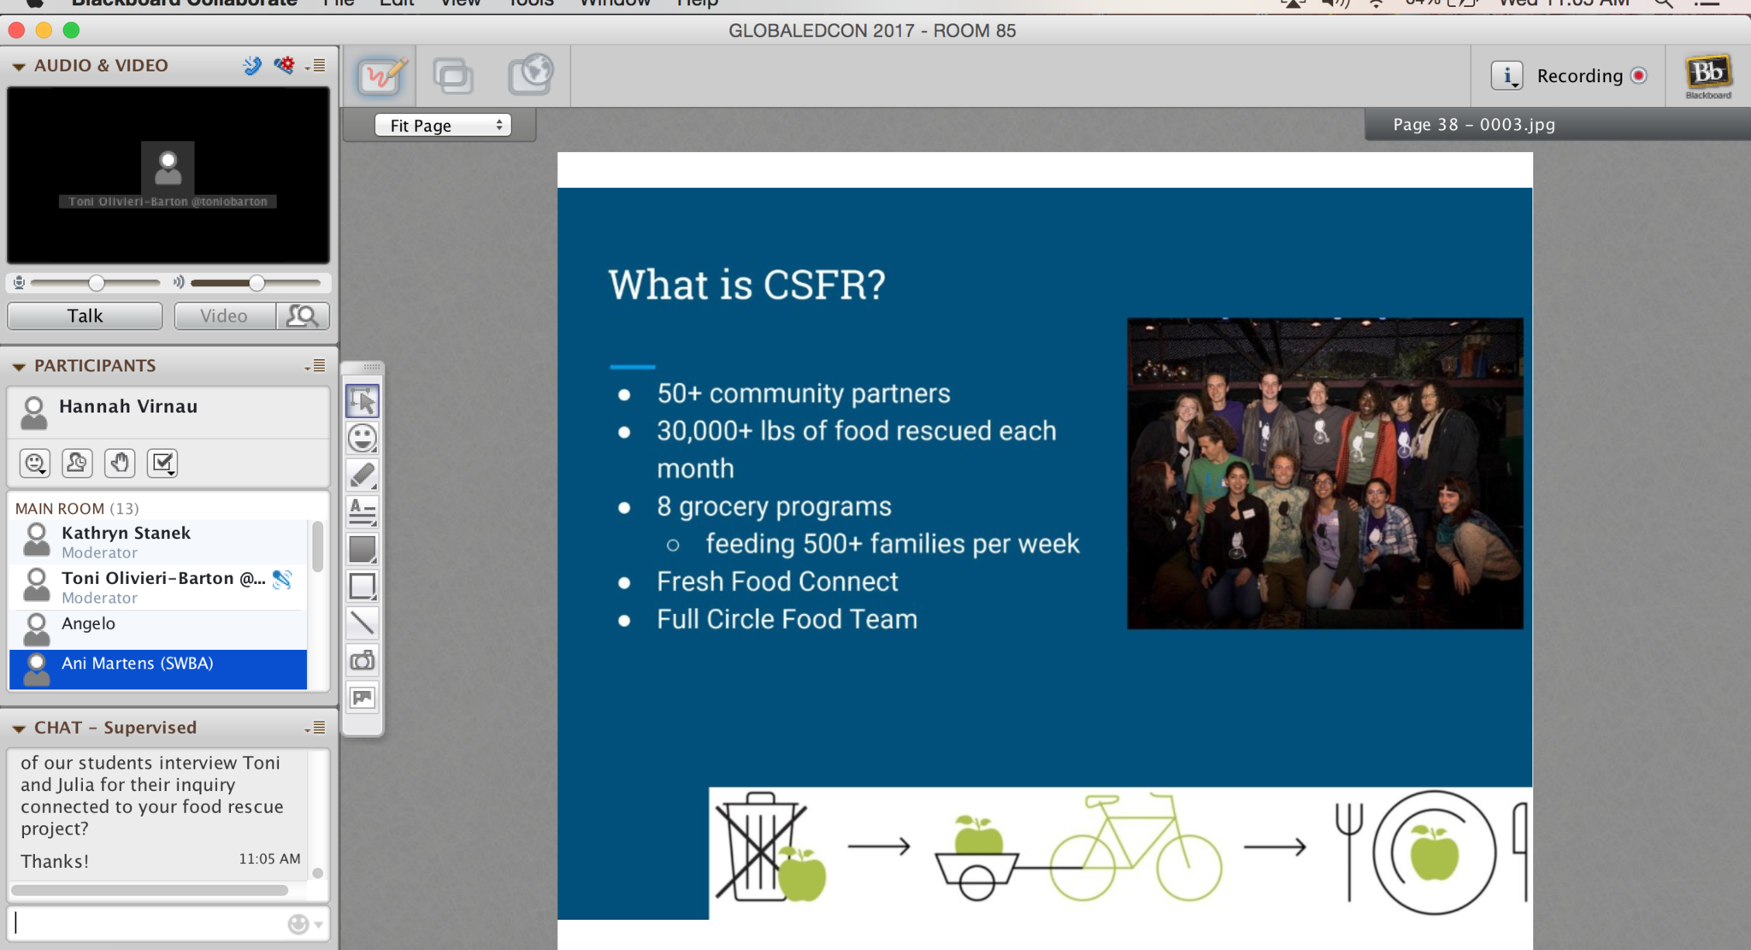Screen dimensions: 1751x950
Task: Select participant Angelo in the list
Action: click(89, 623)
